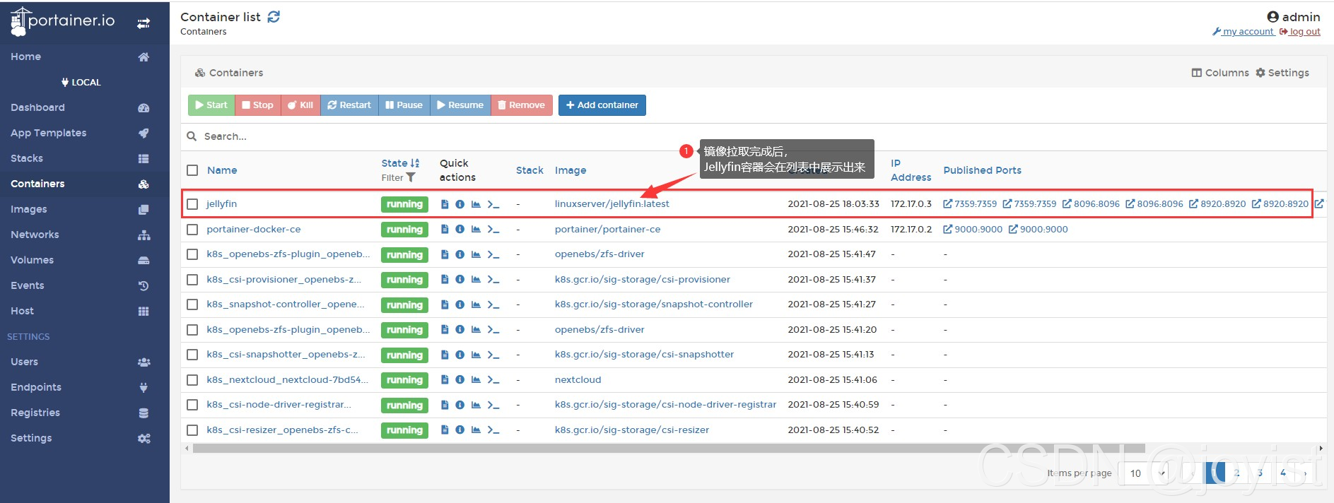Inspect icon for portainer-docker-ce row
This screenshot has height=503, width=1334.
pos(460,230)
